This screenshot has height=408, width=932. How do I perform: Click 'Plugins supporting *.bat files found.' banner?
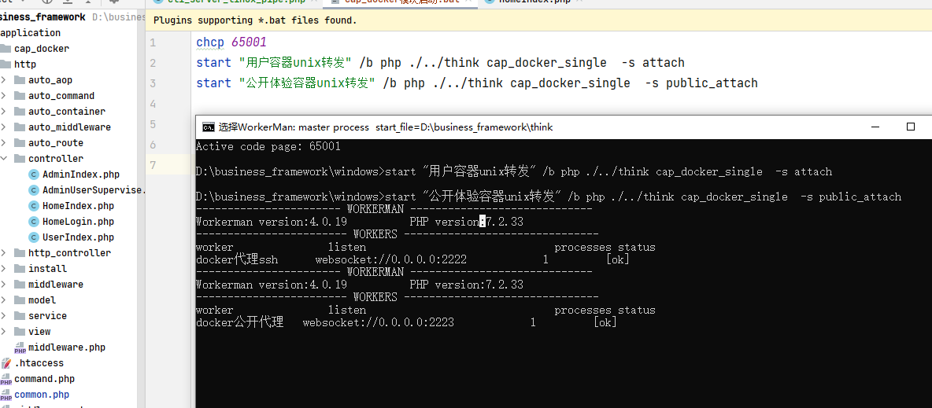[255, 20]
